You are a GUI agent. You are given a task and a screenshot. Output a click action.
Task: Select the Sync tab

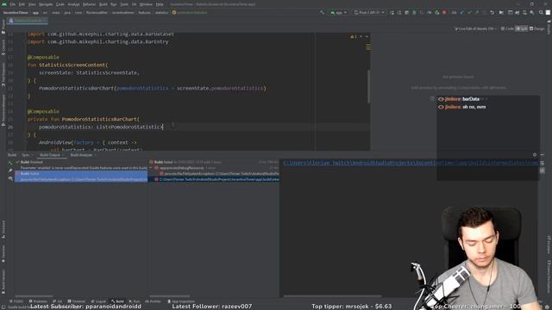(27, 155)
